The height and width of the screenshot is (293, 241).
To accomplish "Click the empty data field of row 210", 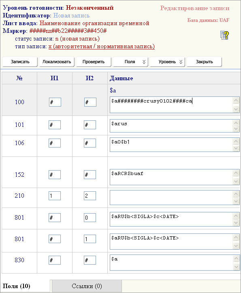I will click(171, 197).
